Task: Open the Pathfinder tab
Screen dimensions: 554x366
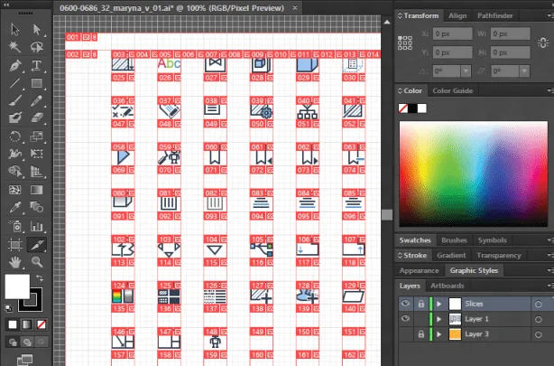Action: click(x=494, y=15)
